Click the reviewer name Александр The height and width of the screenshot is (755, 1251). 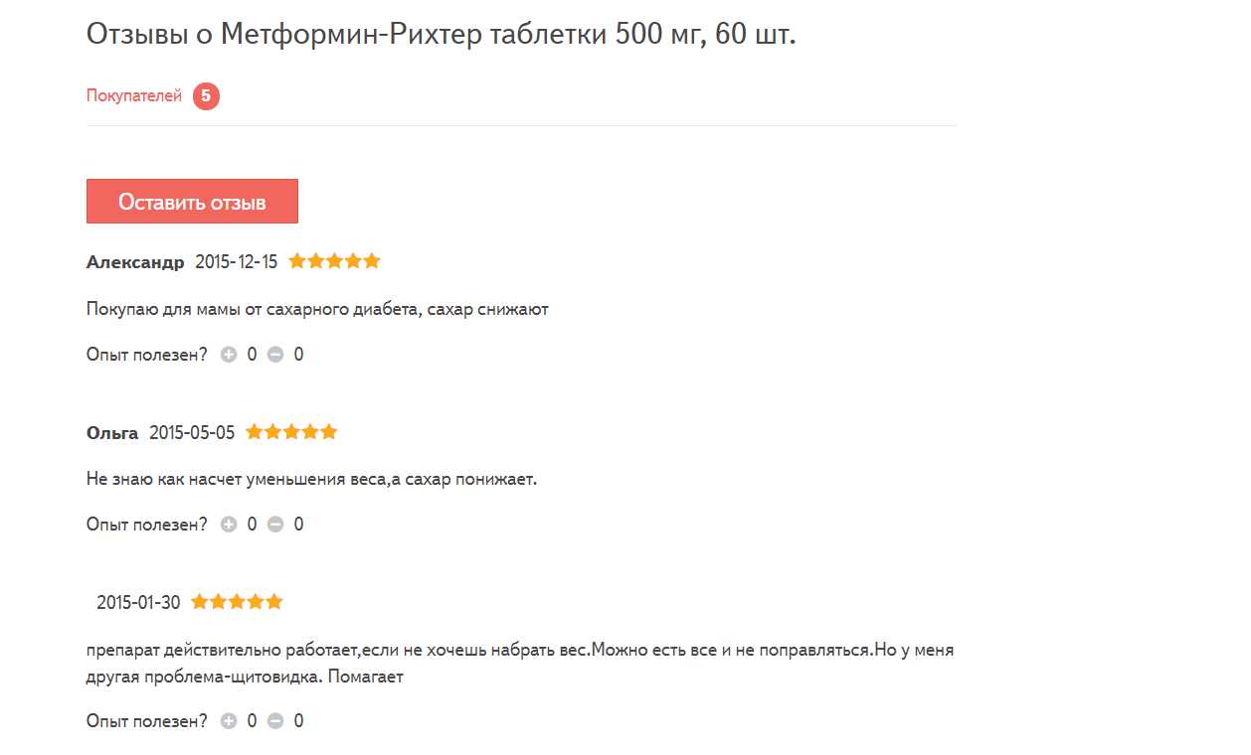[x=135, y=263]
